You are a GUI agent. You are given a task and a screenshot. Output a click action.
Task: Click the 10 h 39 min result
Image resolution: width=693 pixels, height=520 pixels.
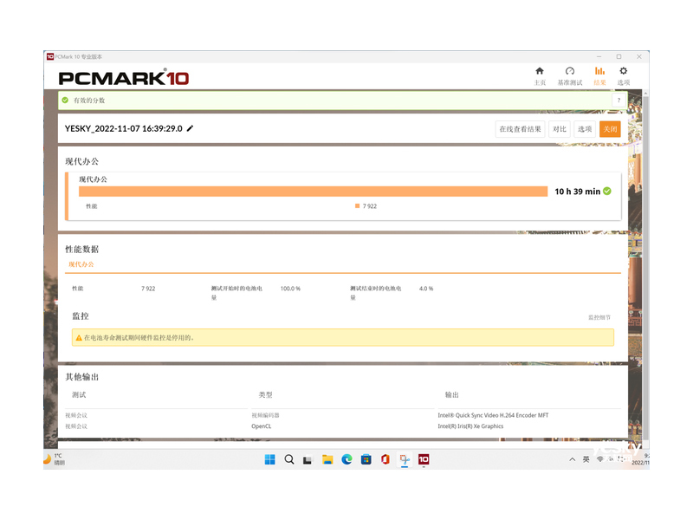click(577, 192)
